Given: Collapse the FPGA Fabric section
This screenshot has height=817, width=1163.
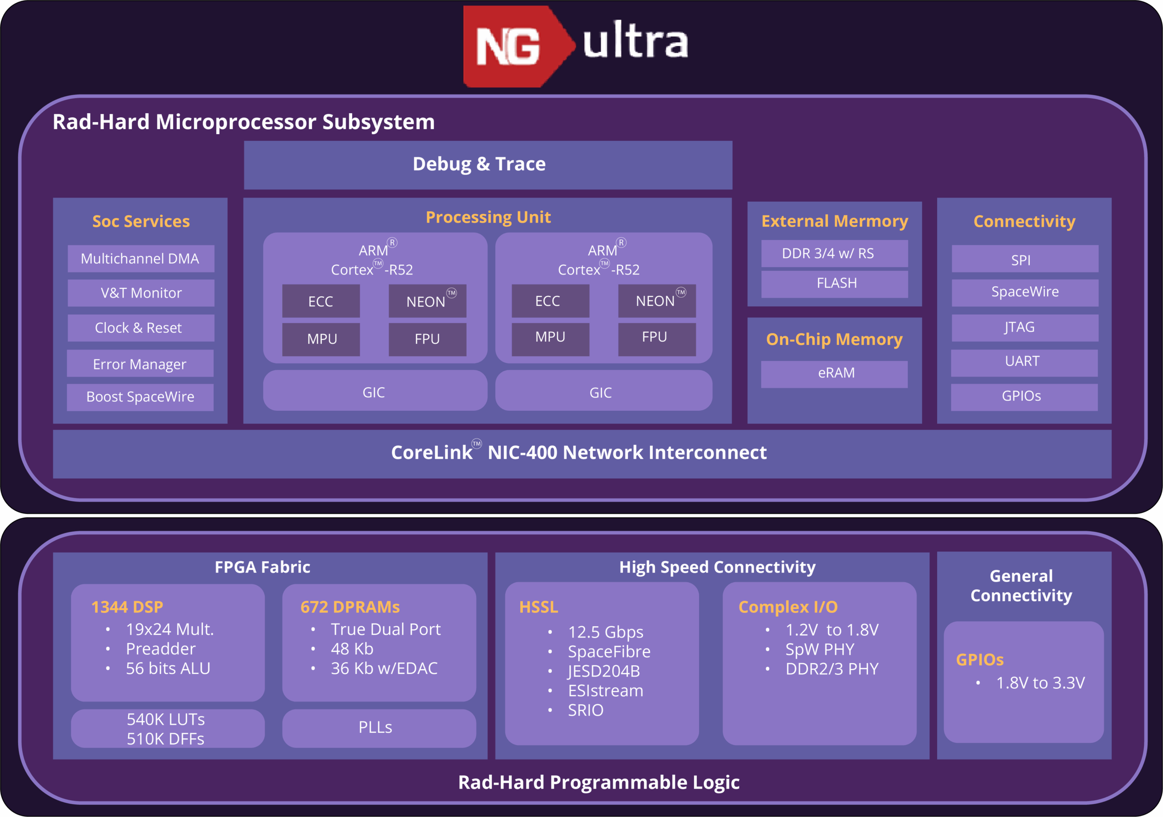Looking at the screenshot, I should [x=263, y=567].
